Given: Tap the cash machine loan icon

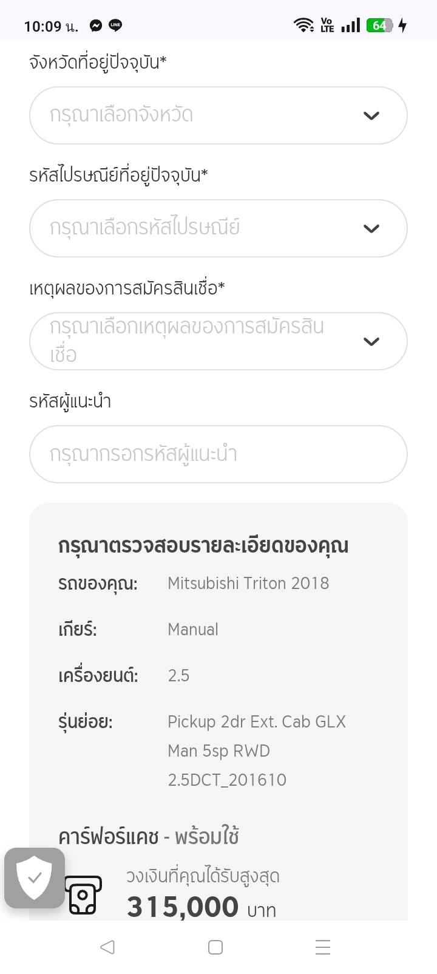Looking at the screenshot, I should [83, 895].
